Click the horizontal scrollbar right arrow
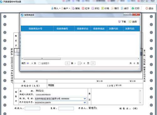The height and width of the screenshot is (115, 157). [x=138, y=59]
